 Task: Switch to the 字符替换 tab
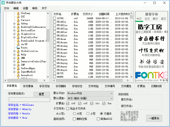28,86
